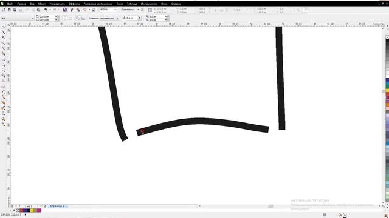Select the Ellipse tool

4,65
